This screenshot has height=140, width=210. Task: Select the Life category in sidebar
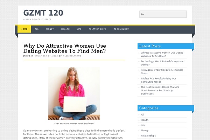(143, 125)
